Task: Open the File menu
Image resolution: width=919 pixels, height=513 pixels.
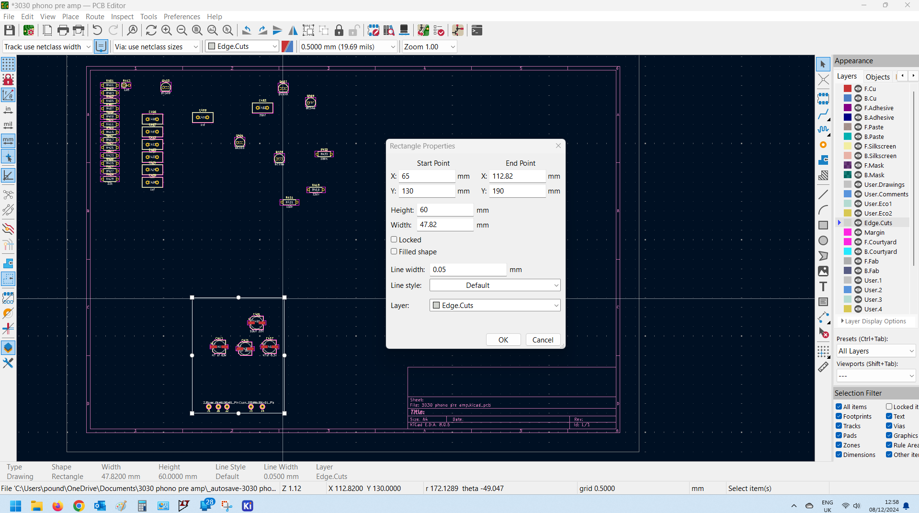Action: point(9,17)
